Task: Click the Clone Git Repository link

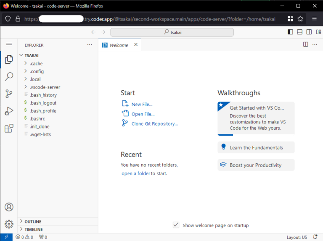Action: click(x=154, y=123)
